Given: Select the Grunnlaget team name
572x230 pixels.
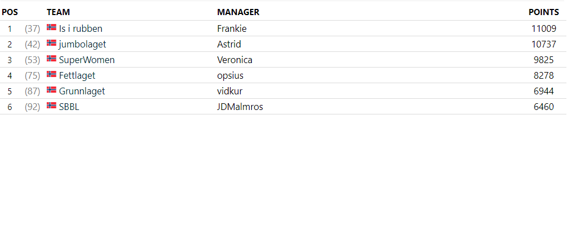Looking at the screenshot, I should pos(82,92).
